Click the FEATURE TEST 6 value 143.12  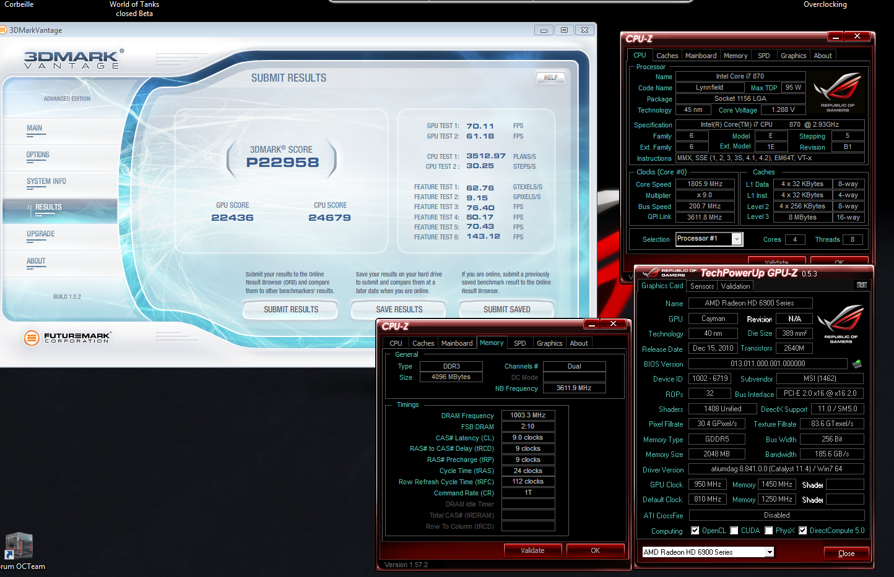(483, 236)
